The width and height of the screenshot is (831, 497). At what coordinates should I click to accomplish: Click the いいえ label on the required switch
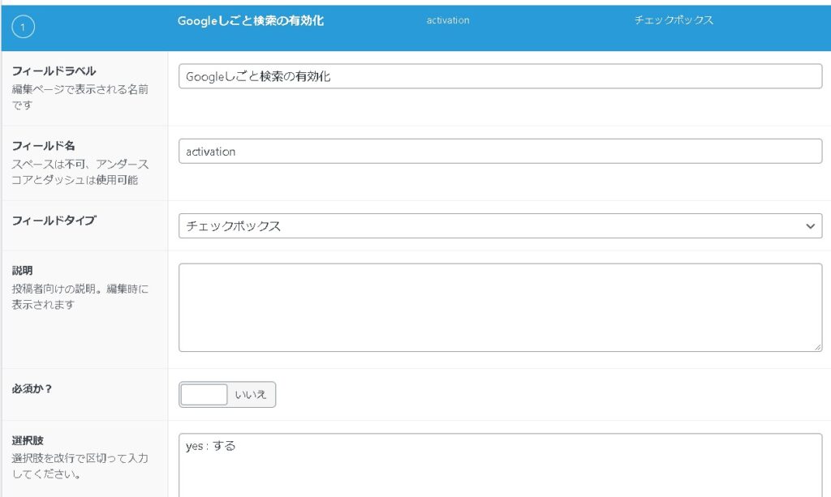click(251, 395)
